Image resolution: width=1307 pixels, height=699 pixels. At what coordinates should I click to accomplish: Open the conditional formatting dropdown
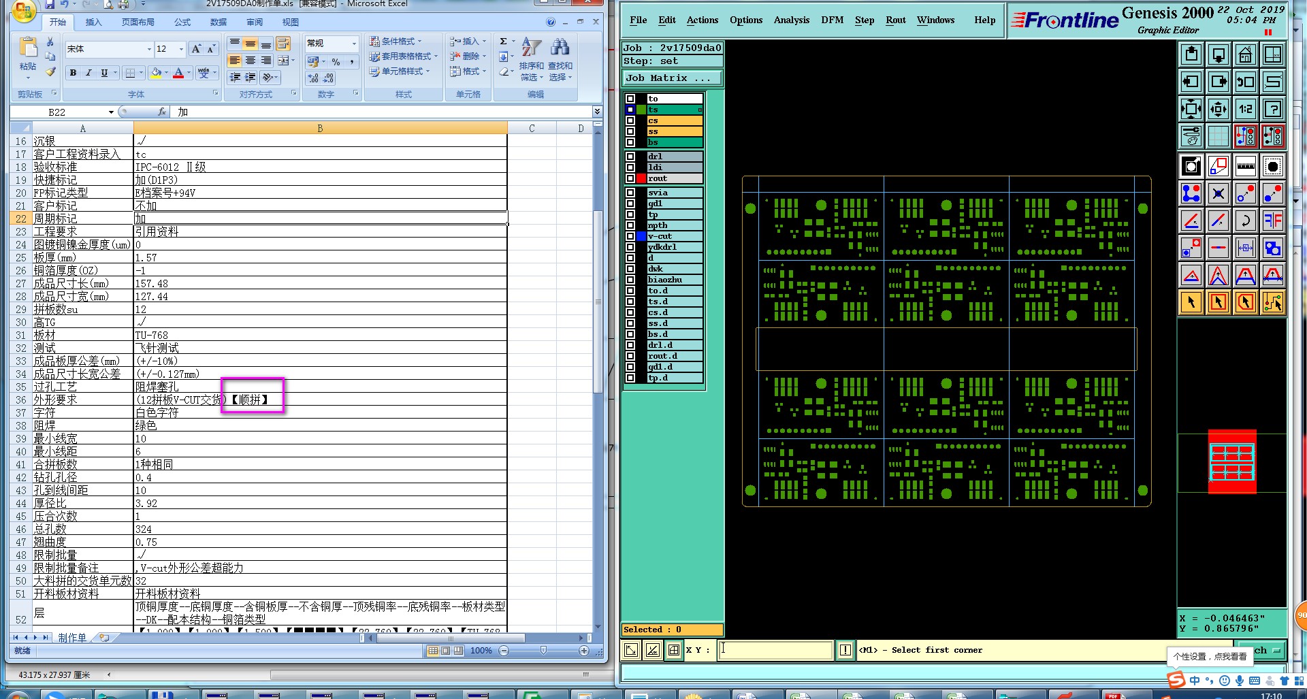pyautogui.click(x=395, y=42)
